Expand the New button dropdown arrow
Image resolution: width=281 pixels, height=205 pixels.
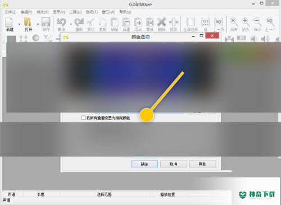click(19, 24)
